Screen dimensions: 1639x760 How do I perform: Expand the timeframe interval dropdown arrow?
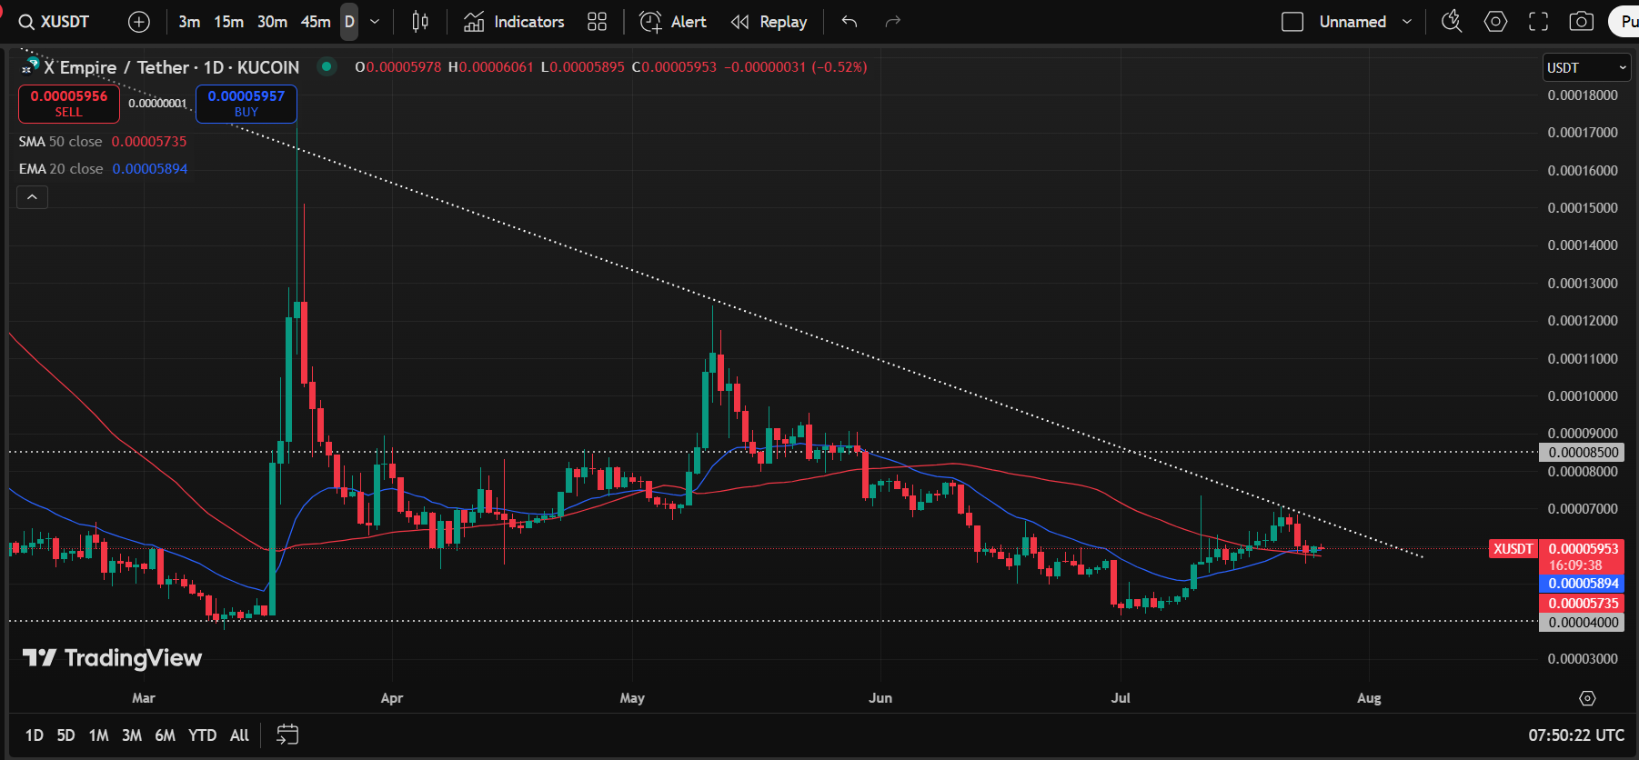tap(375, 22)
